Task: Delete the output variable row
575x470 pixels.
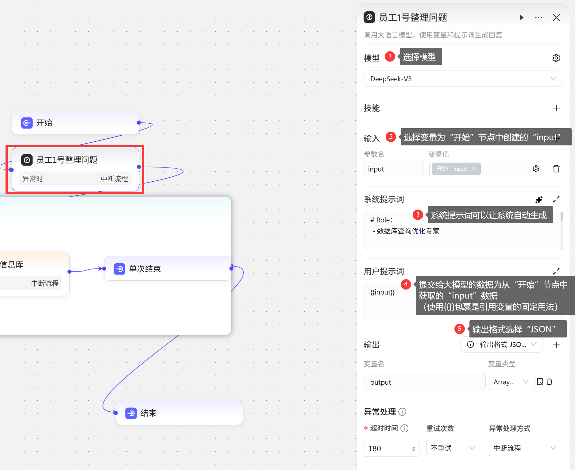Action: point(550,382)
